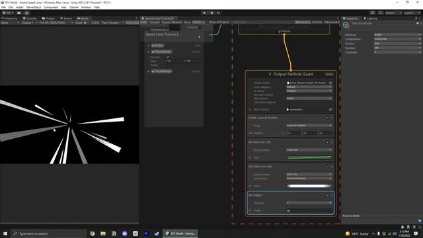Open Sample Mode dropdown in Set Size over Life
The width and height of the screenshot is (423, 238).
point(309,150)
